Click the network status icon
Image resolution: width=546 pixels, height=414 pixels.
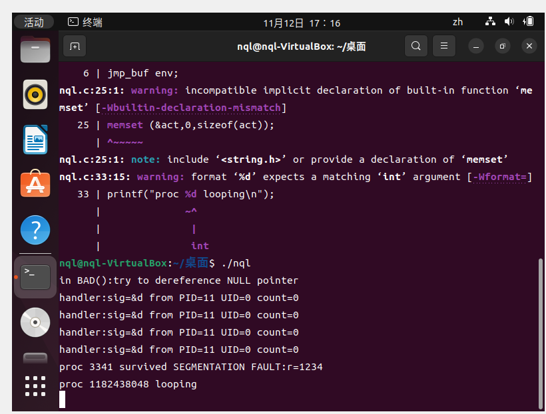pyautogui.click(x=491, y=22)
